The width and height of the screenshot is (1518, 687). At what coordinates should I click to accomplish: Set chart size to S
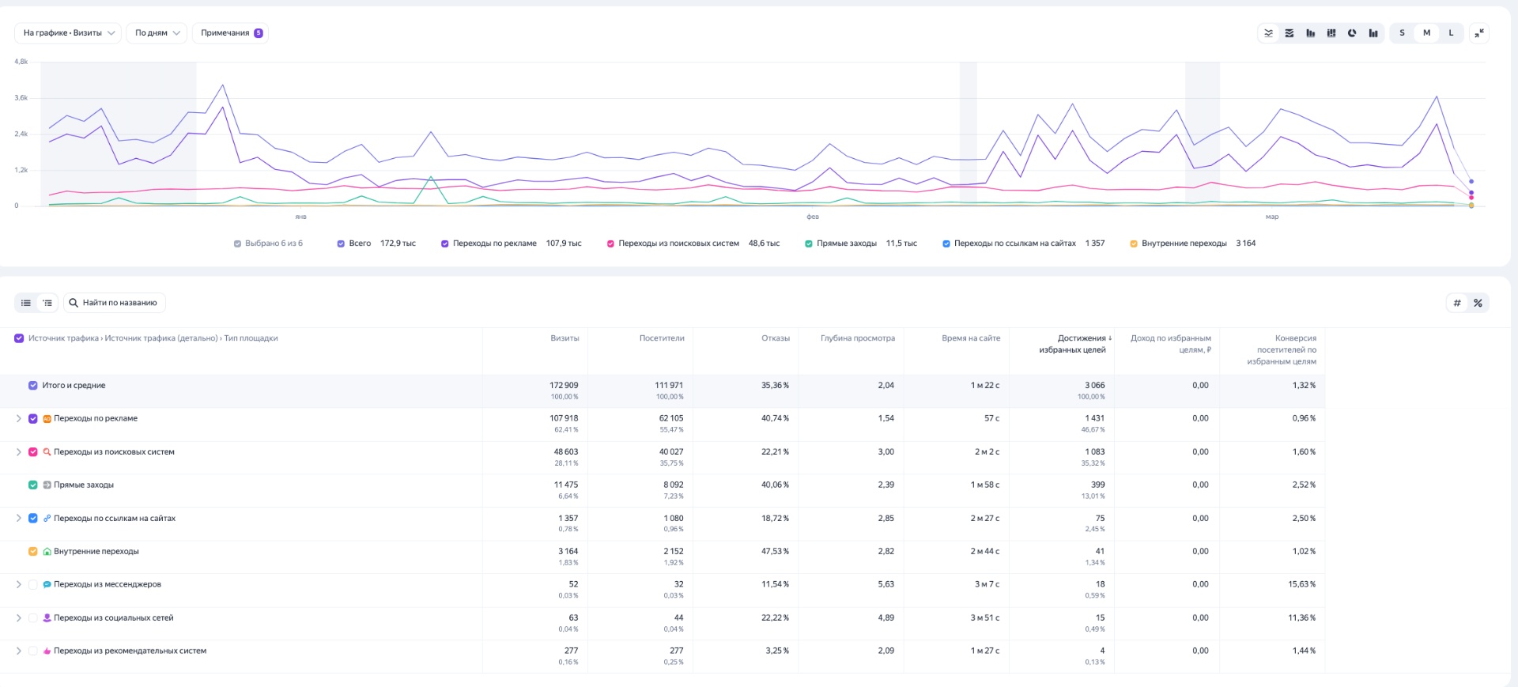coord(1402,33)
